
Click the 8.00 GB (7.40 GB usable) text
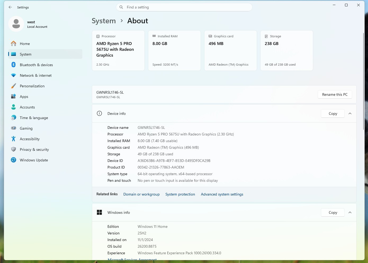click(x=158, y=141)
